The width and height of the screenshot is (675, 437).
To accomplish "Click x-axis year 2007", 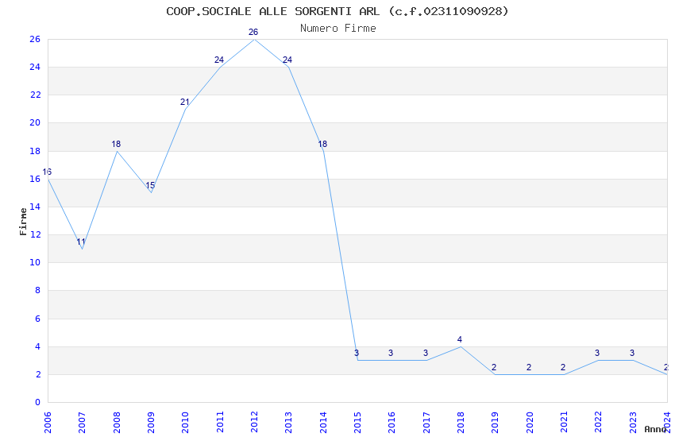I will (x=82, y=422).
